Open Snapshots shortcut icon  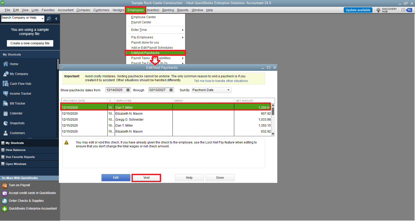[x=5, y=123]
